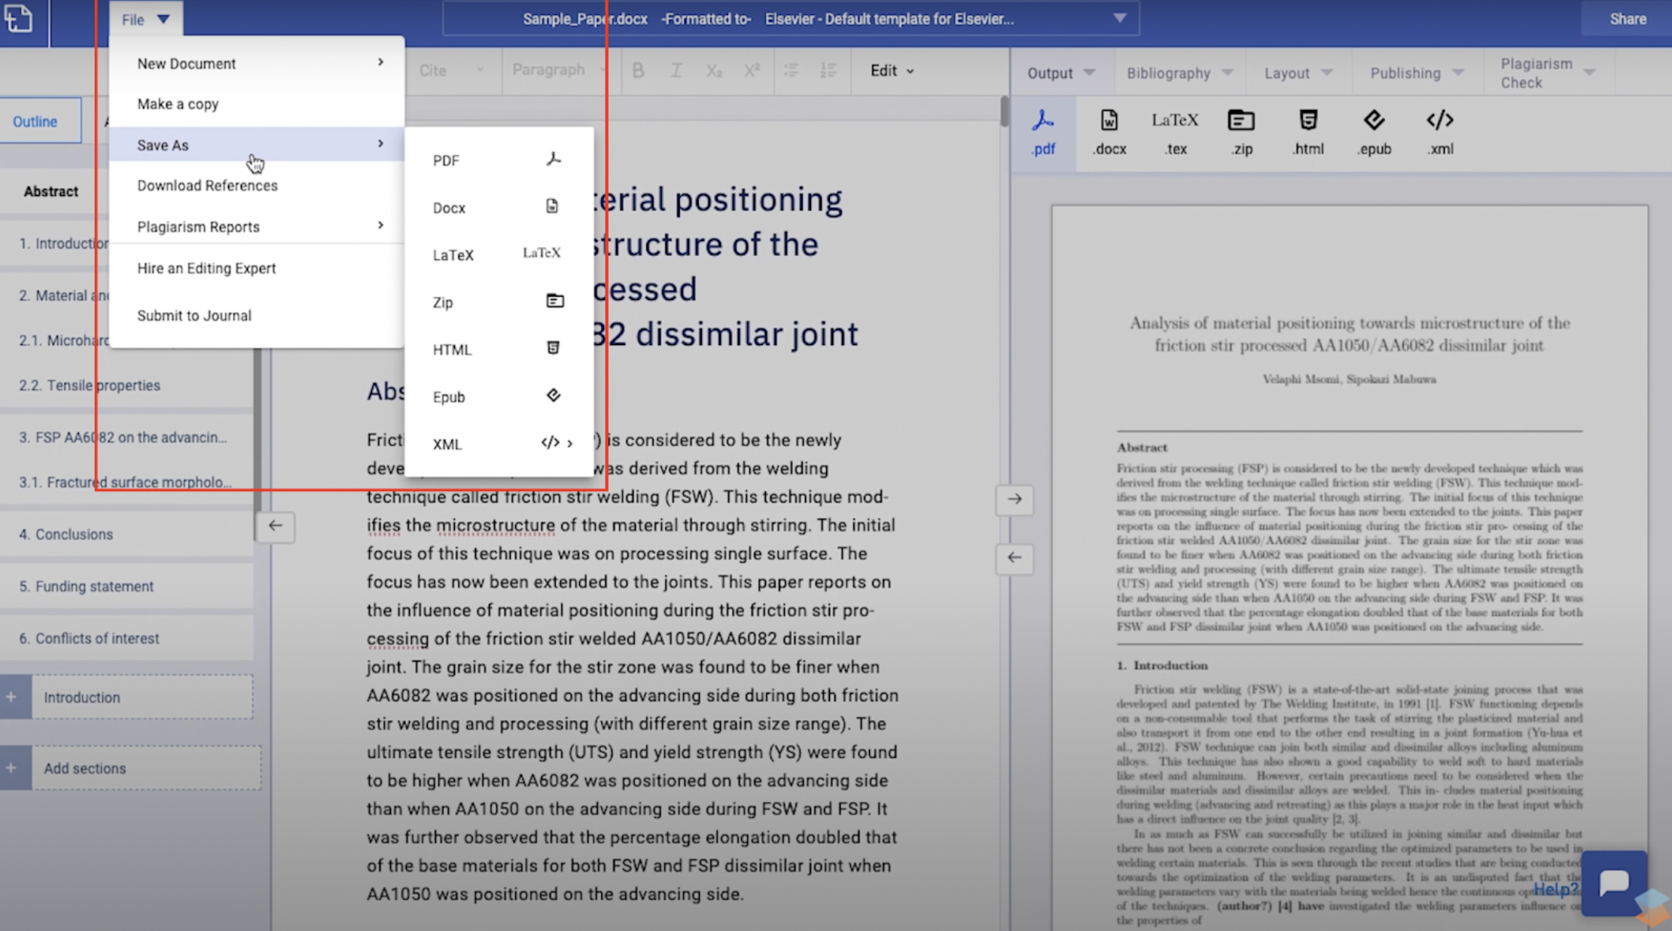
Task: Download output as .zip icon
Action: click(x=1241, y=133)
